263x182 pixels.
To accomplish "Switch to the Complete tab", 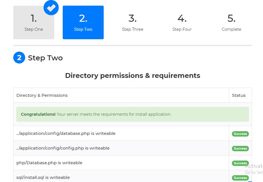I will (x=231, y=23).
